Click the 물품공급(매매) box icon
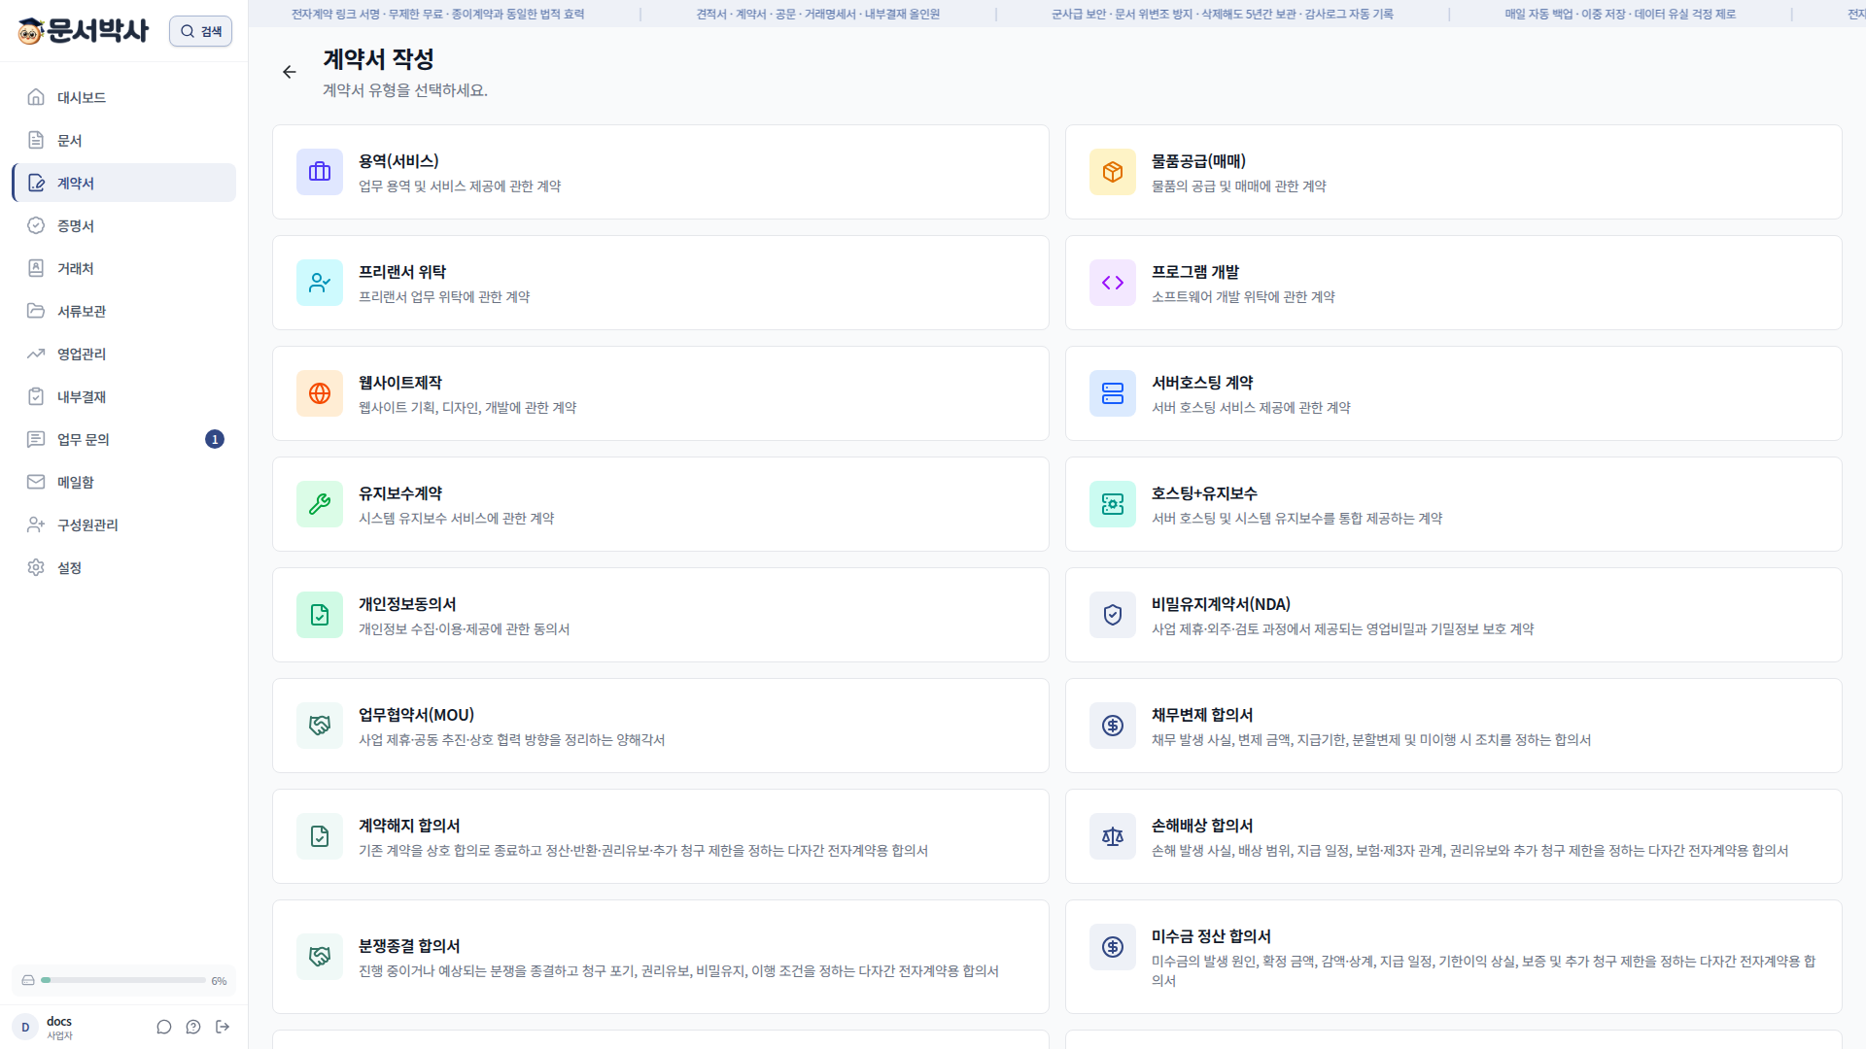This screenshot has height=1049, width=1866. point(1113,172)
